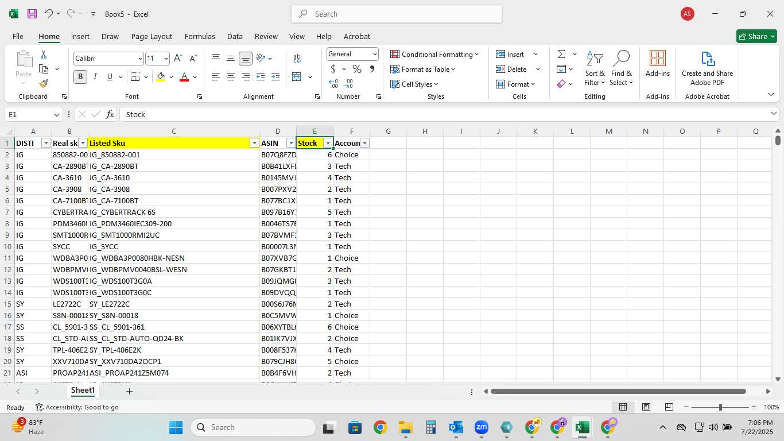The height and width of the screenshot is (441, 784).
Task: Open the Zoom app from the taskbar
Action: pos(481,427)
